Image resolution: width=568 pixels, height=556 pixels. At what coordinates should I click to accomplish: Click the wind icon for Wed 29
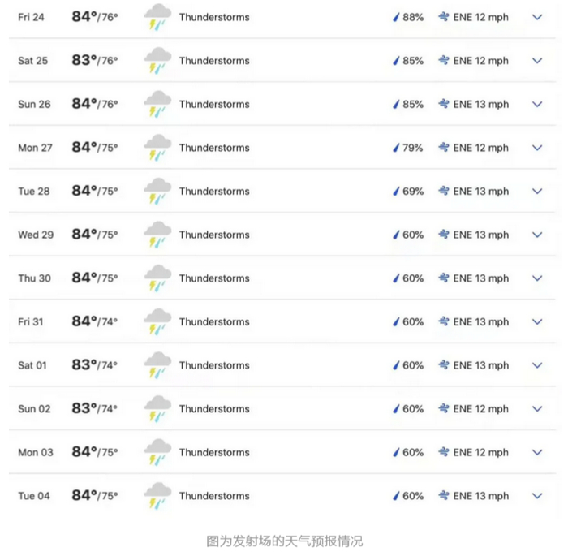(444, 235)
